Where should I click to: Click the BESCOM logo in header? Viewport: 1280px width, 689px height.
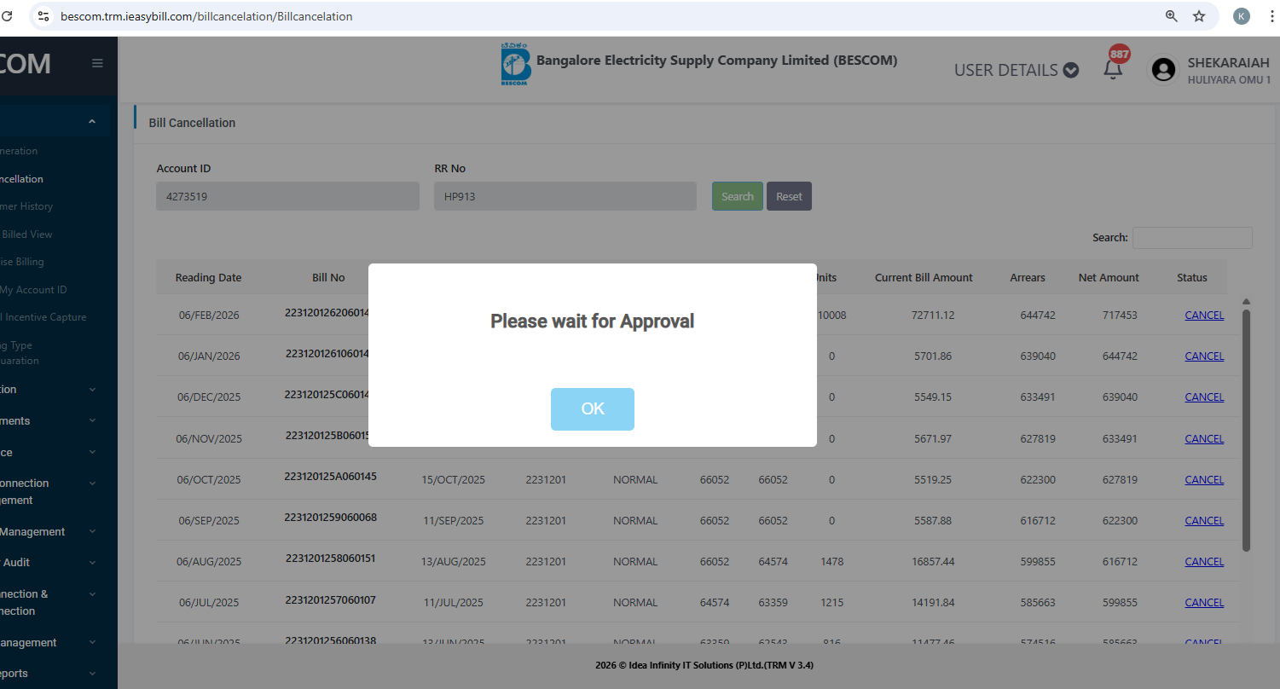[515, 64]
